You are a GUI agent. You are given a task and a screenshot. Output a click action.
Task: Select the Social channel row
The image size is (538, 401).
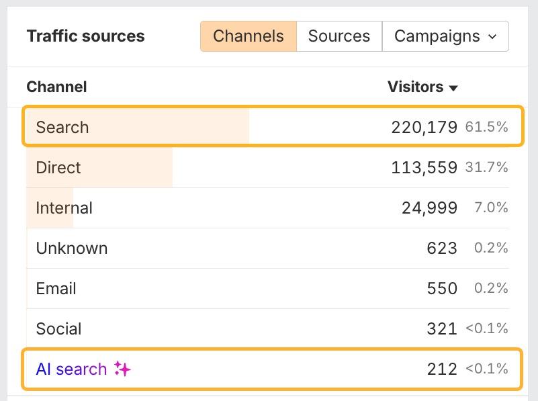click(58, 328)
